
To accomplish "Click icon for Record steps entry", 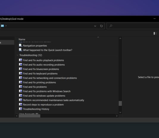I will pyautogui.click(x=21, y=105).
